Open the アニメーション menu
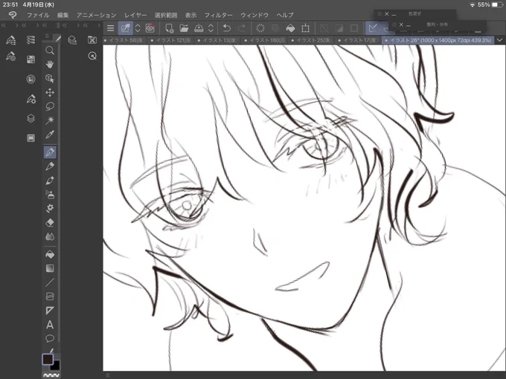The width and height of the screenshot is (506, 379). (x=96, y=15)
